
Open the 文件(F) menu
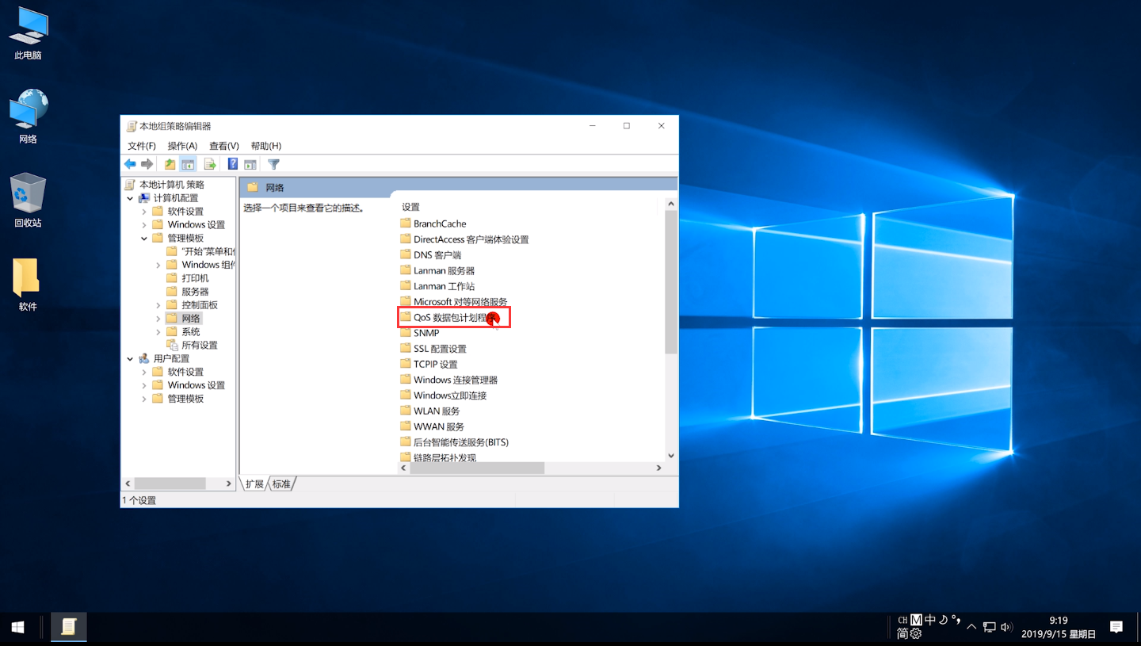click(142, 146)
